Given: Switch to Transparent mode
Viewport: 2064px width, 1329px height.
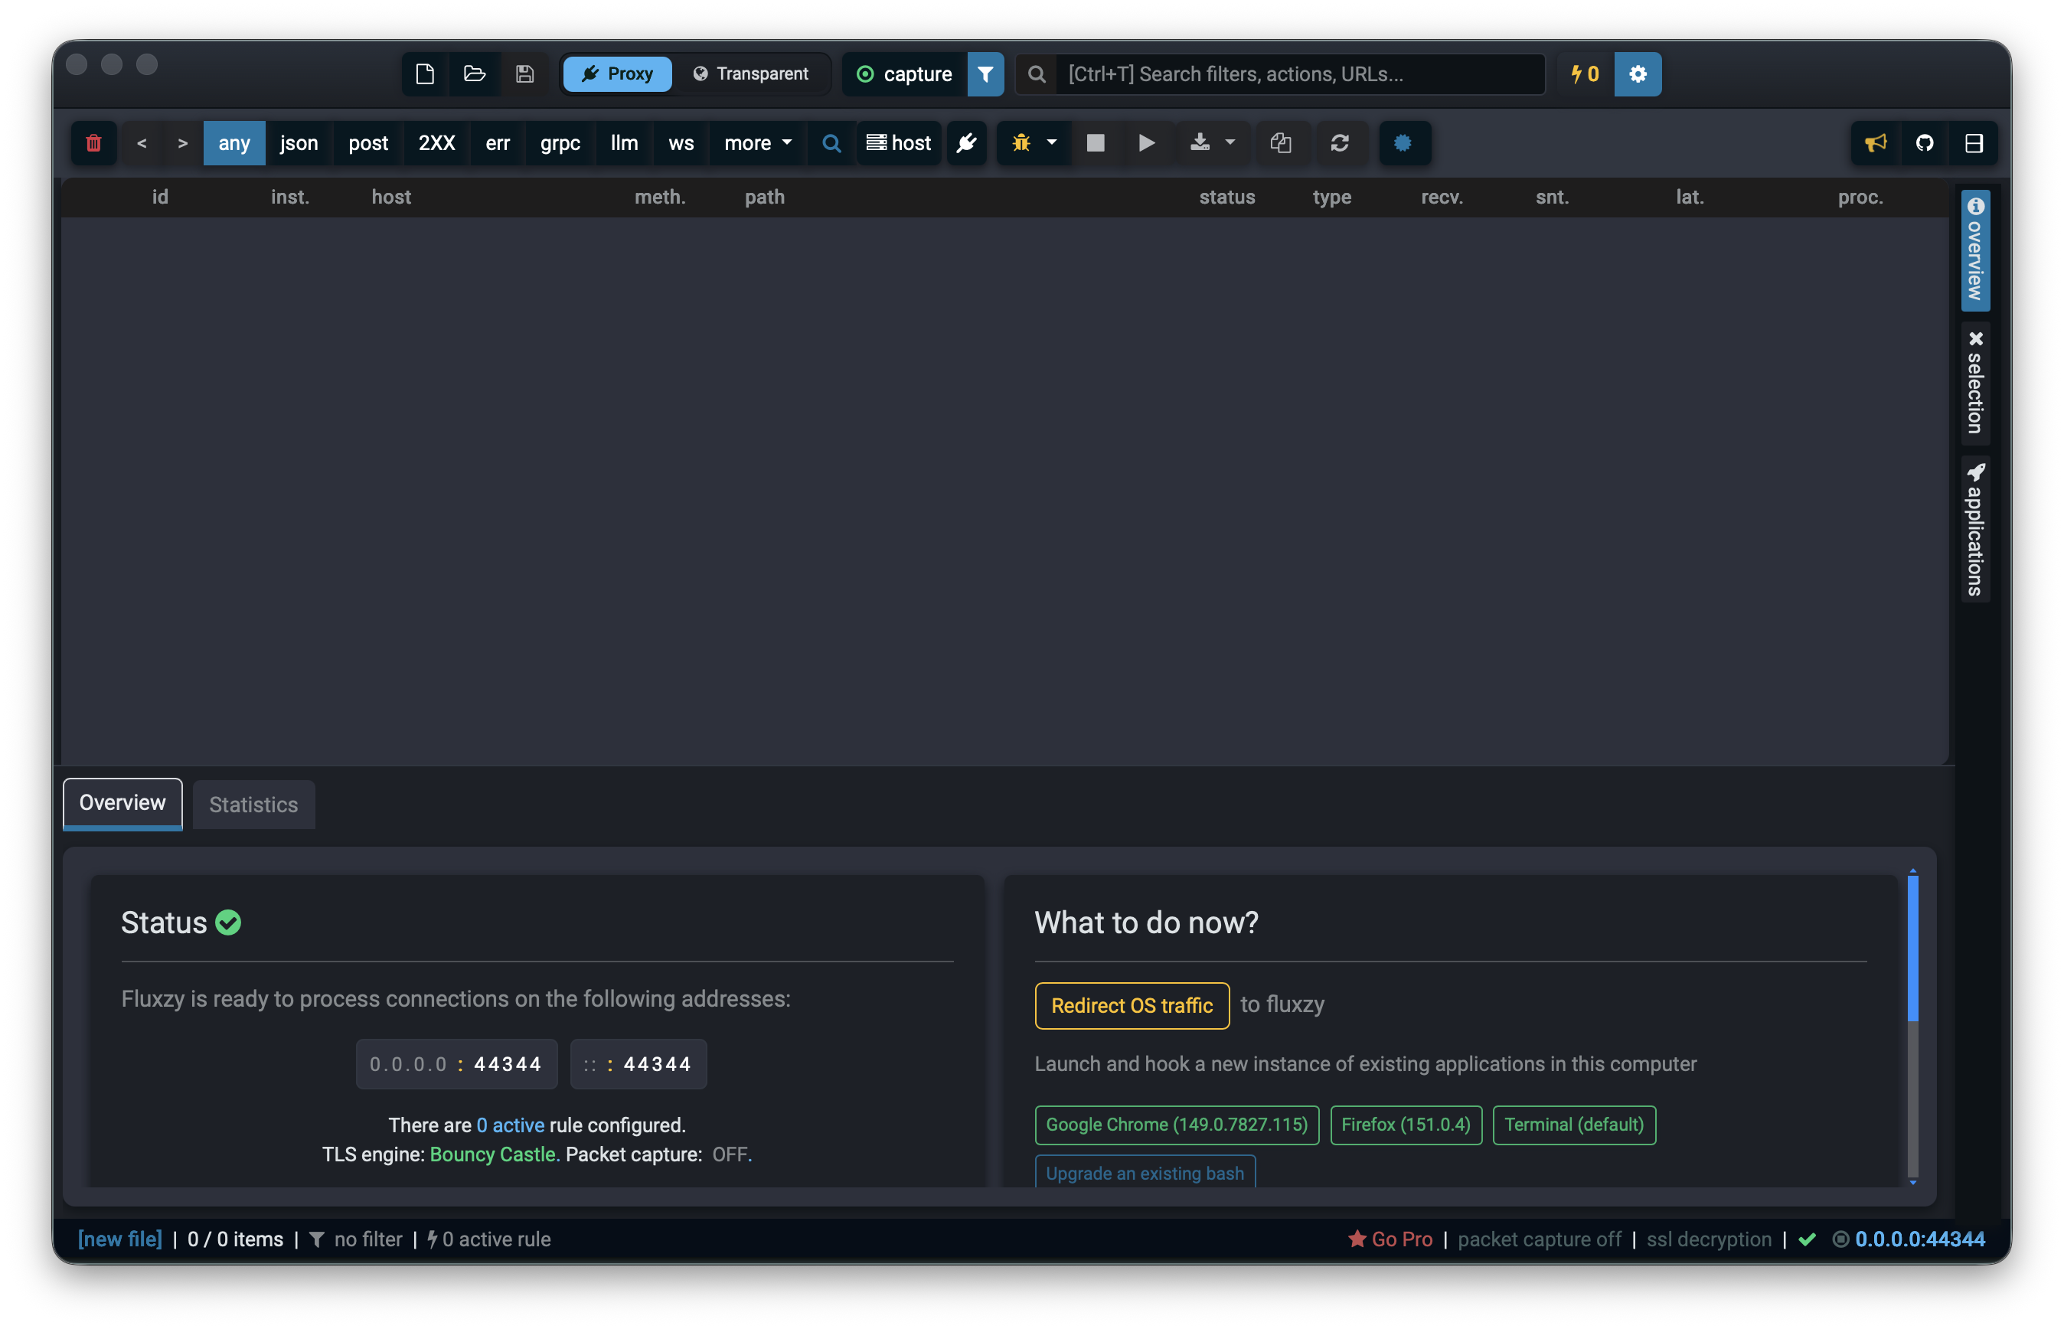Looking at the screenshot, I should click(x=751, y=74).
